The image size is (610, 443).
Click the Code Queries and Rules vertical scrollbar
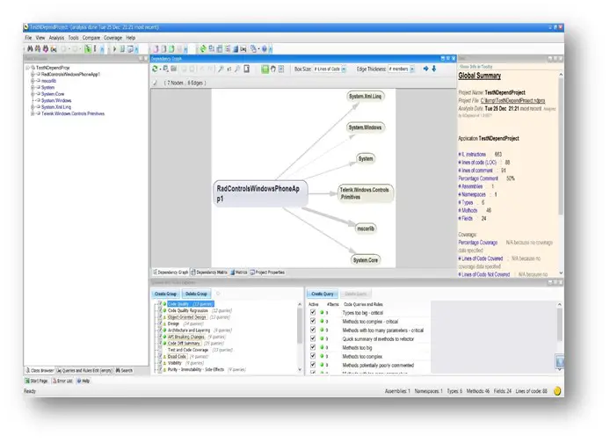pos(559,337)
